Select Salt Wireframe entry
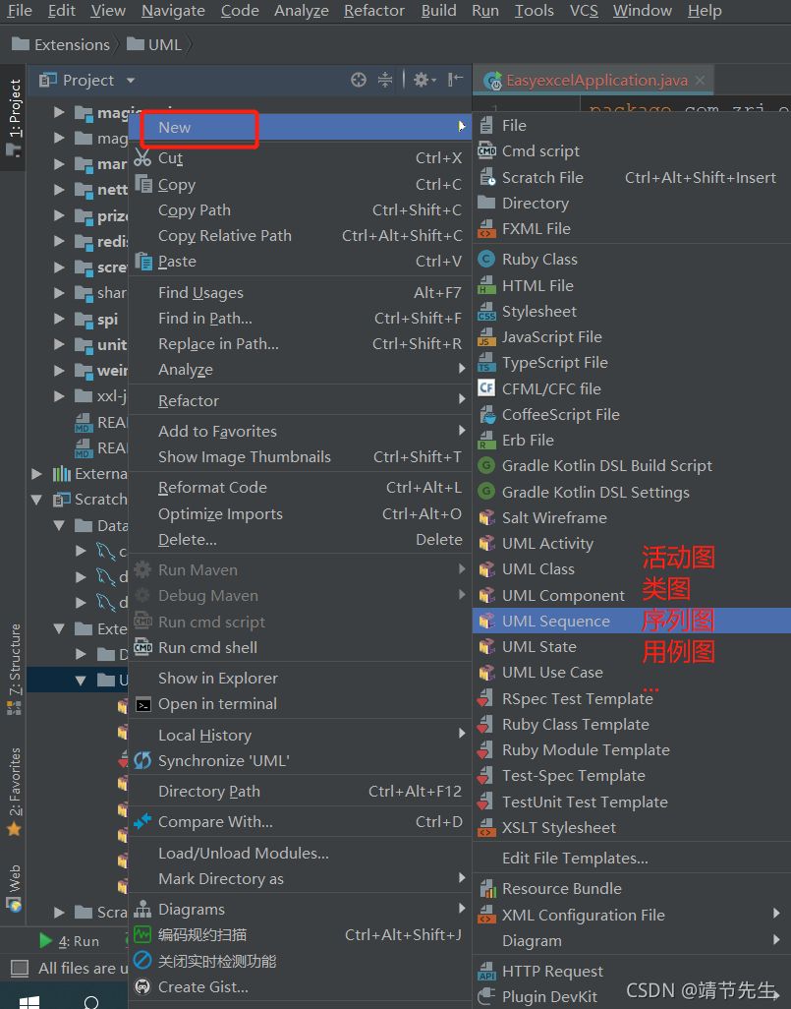 (x=632, y=518)
